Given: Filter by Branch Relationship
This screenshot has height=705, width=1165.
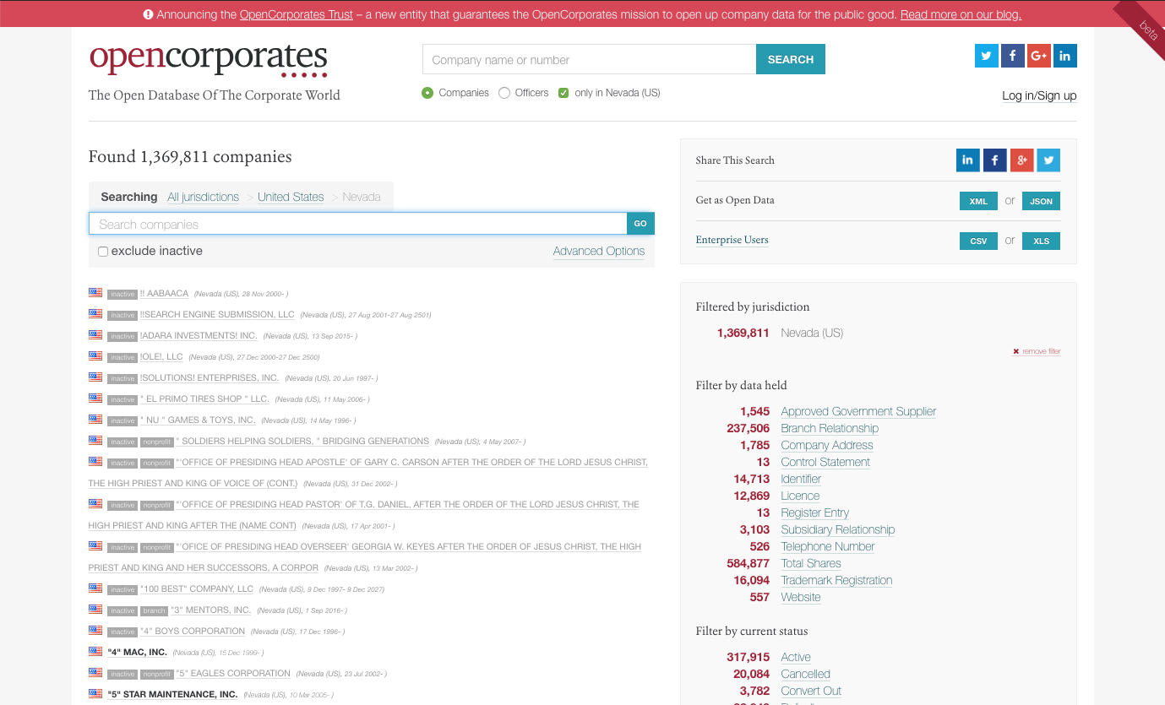Looking at the screenshot, I should (830, 428).
